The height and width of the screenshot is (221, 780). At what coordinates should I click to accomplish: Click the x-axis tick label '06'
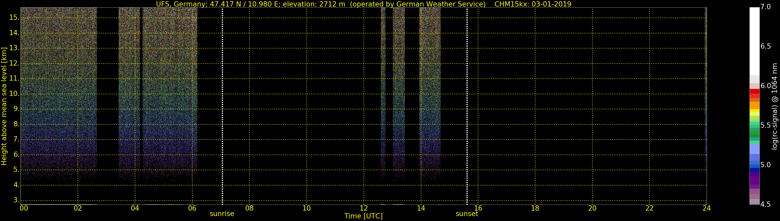pos(192,208)
